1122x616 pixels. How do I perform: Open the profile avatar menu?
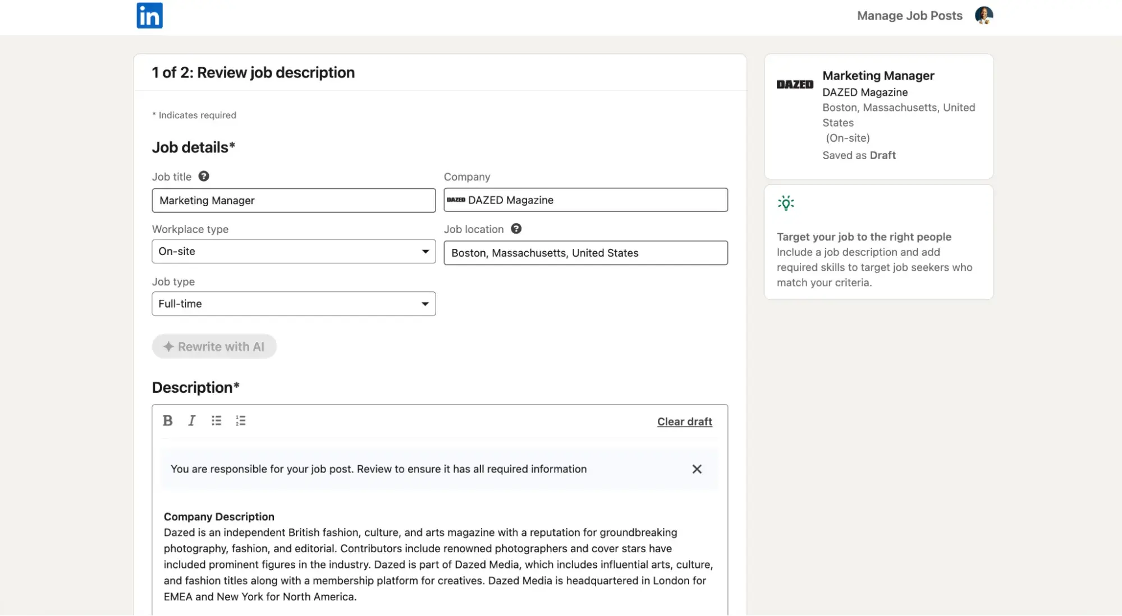tap(984, 15)
